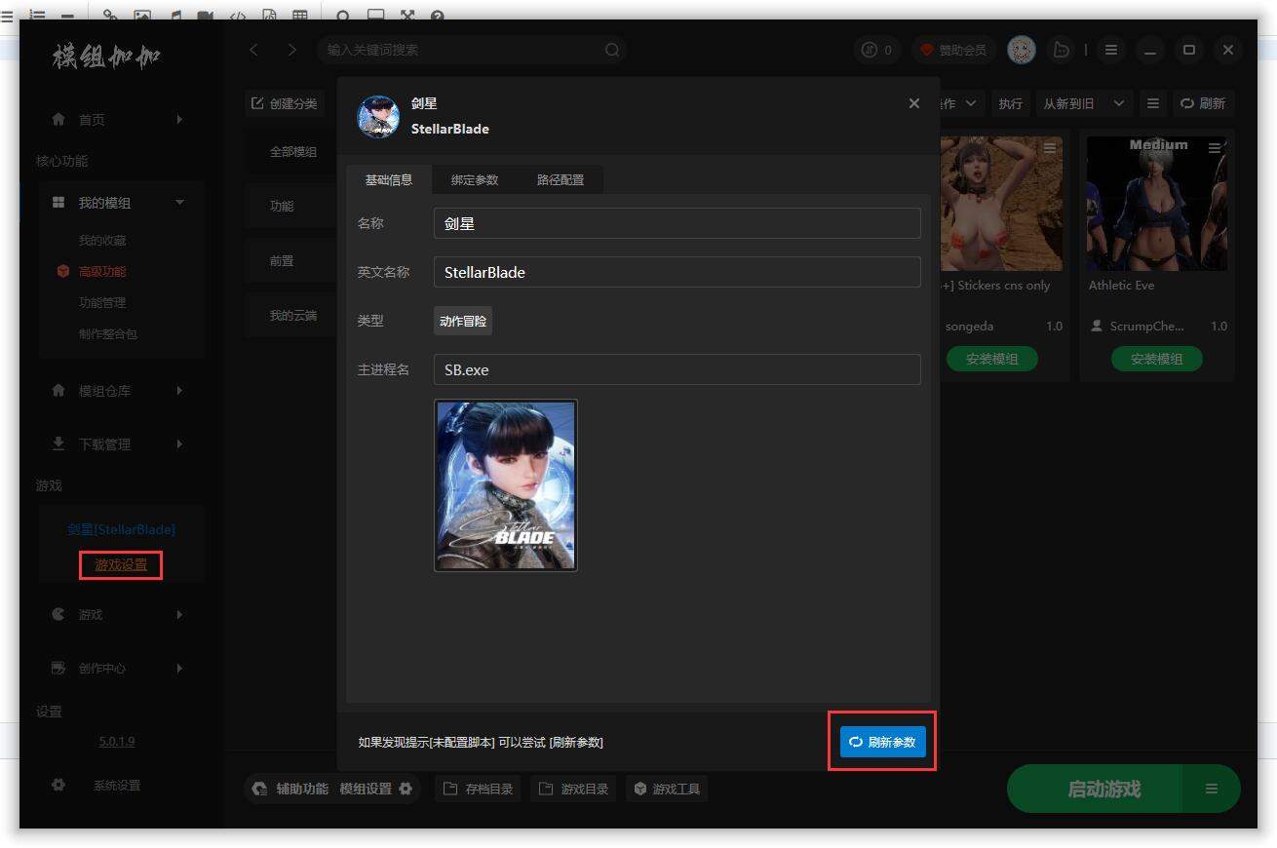Close the 剑星 game settings dialog

913,103
